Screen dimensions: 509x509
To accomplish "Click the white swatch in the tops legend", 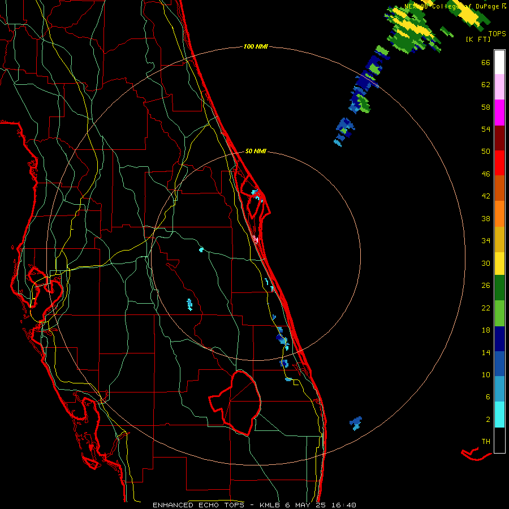I will coord(499,62).
